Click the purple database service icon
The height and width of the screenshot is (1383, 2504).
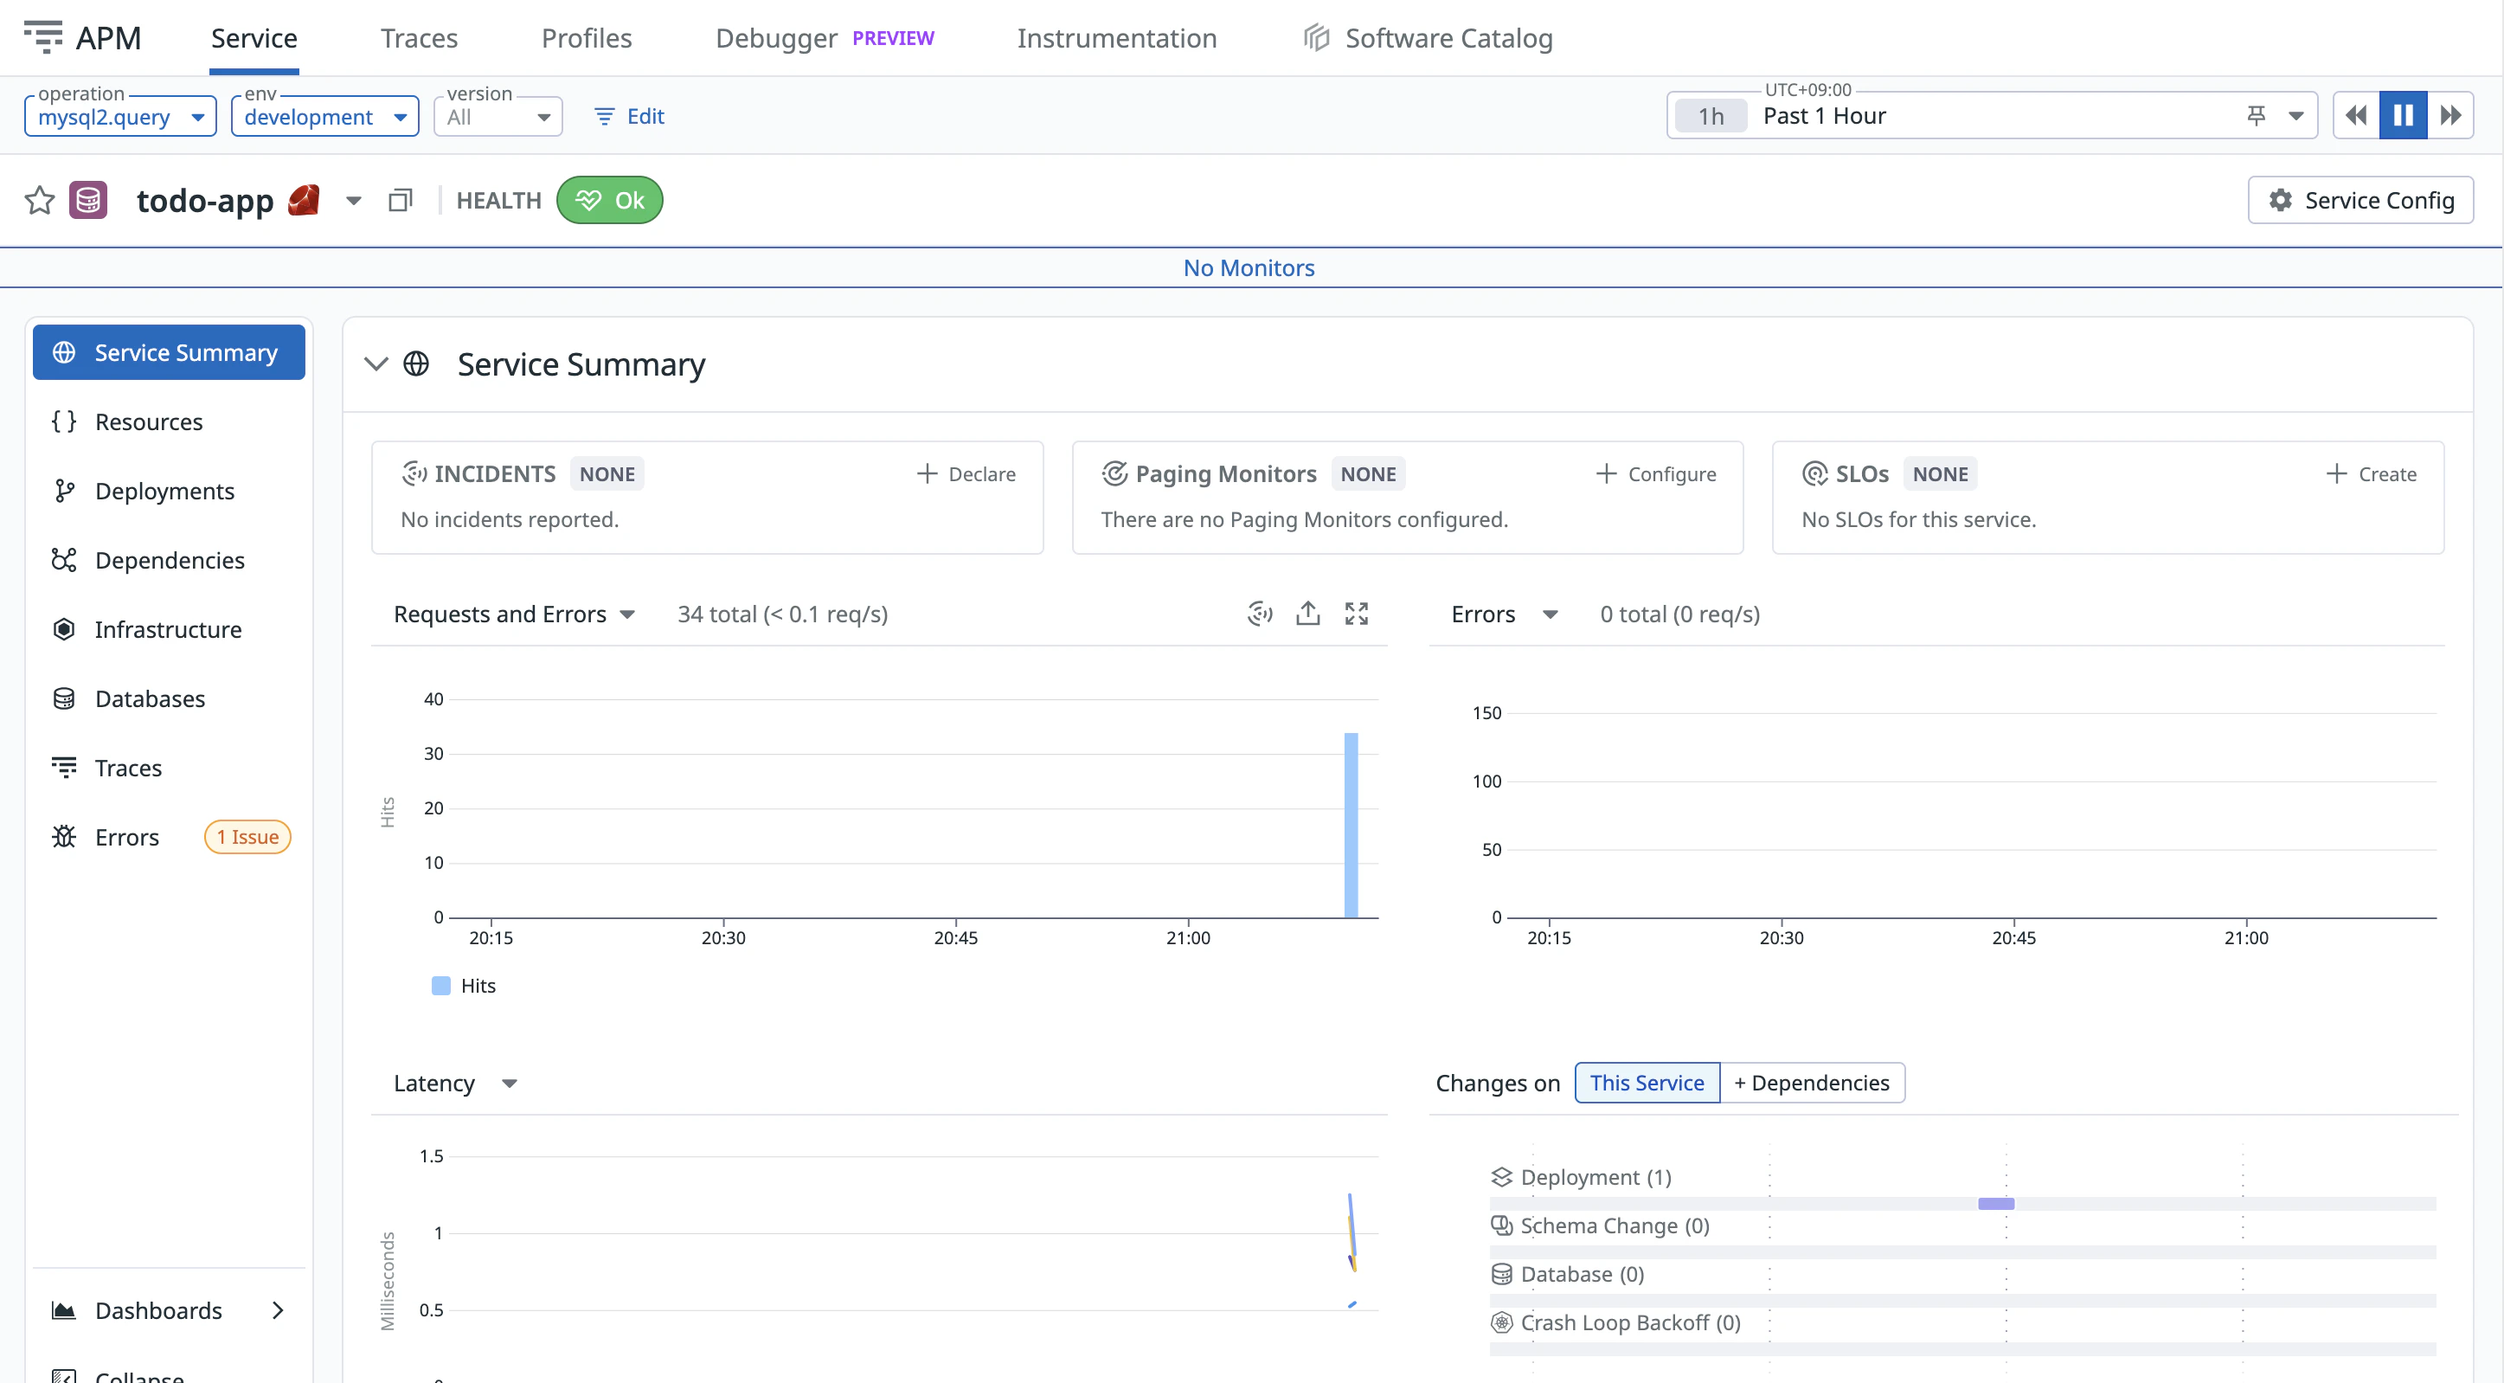click(88, 200)
